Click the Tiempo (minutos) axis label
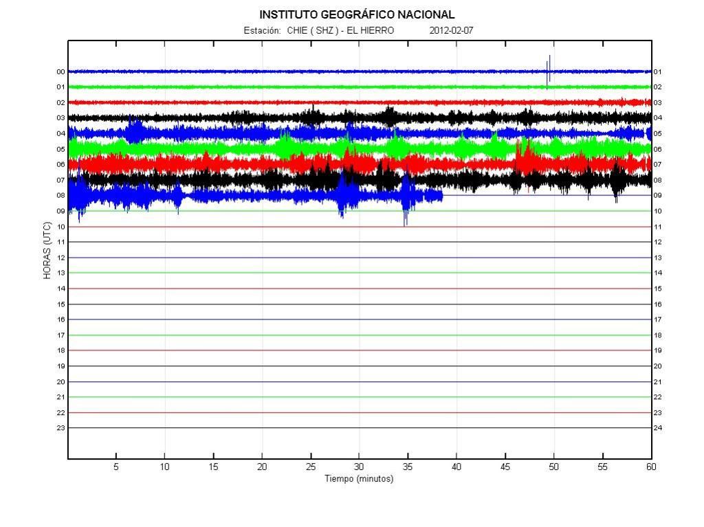The height and width of the screenshot is (527, 704). (x=359, y=479)
